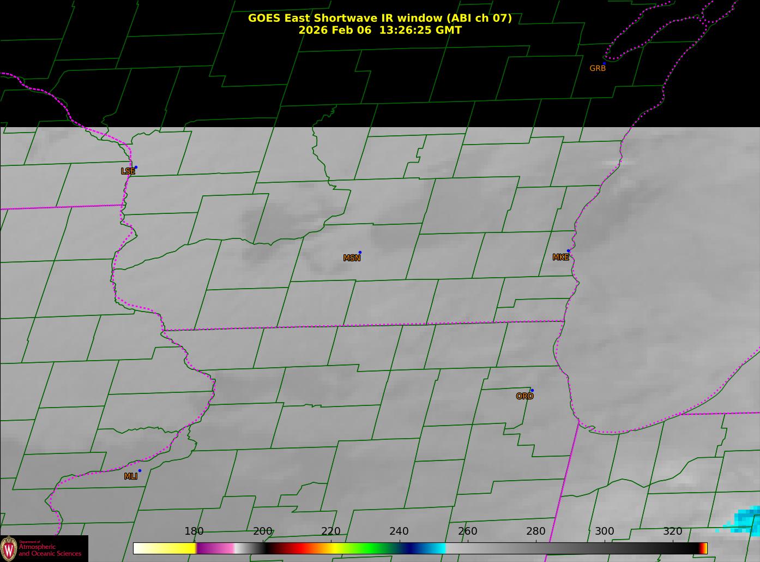Click the 260 colorbar tick label
Screen dimensions: 760x562
(468, 531)
